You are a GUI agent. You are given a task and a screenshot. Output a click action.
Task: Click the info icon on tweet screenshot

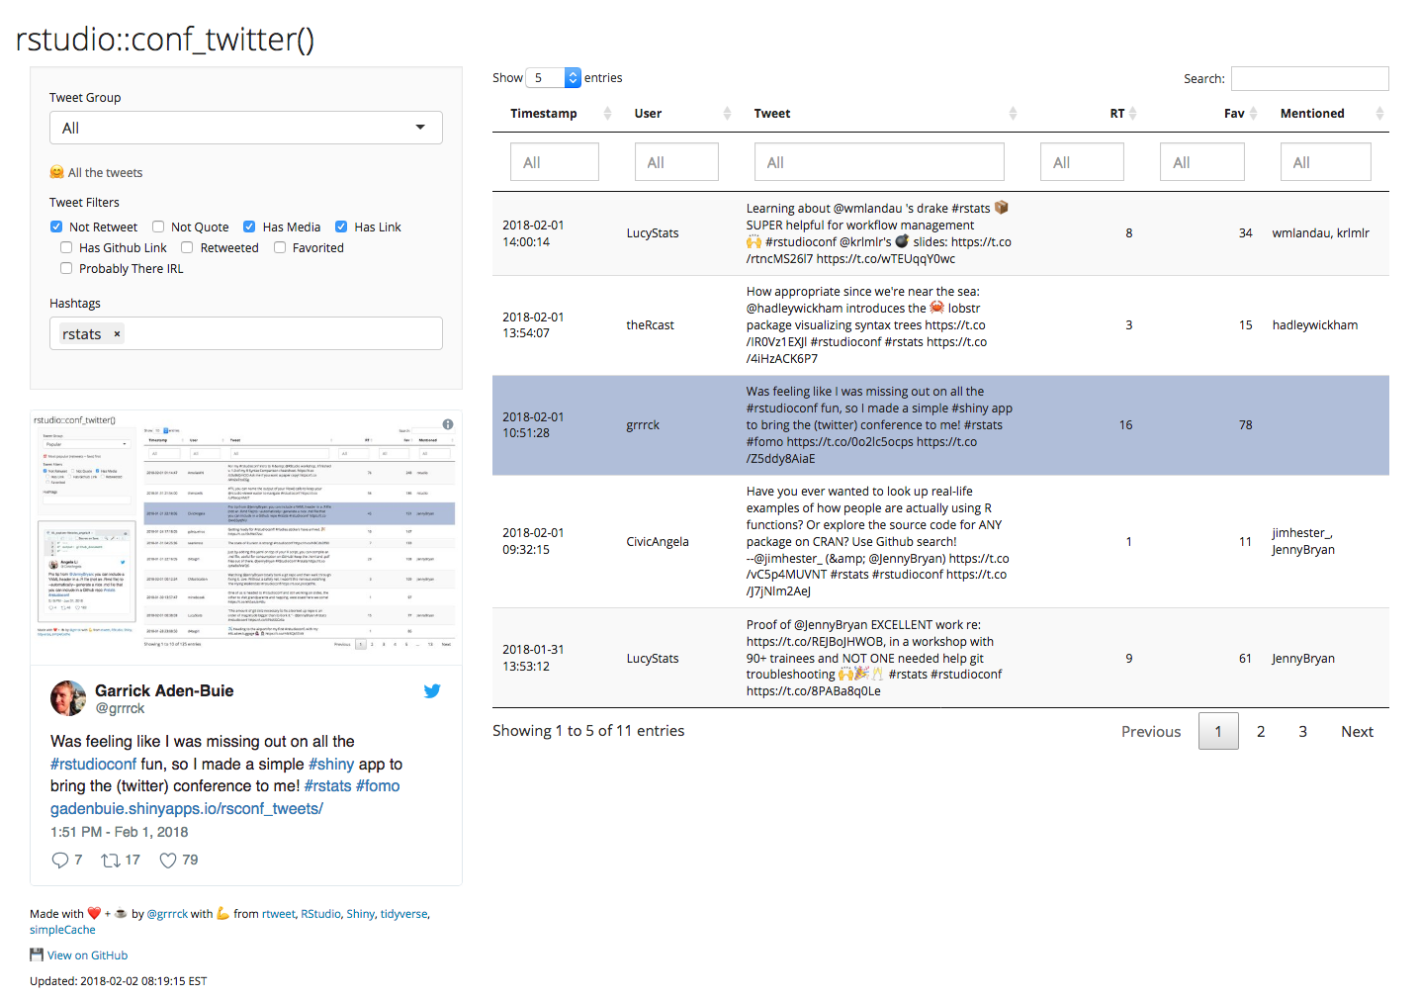448,424
